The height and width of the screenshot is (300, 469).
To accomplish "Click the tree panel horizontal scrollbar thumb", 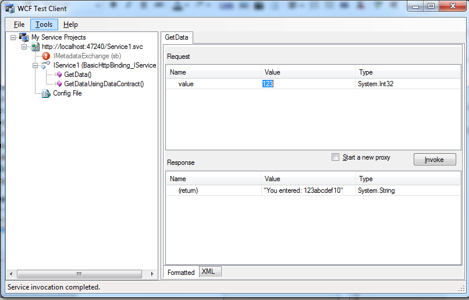I will pyautogui.click(x=79, y=274).
